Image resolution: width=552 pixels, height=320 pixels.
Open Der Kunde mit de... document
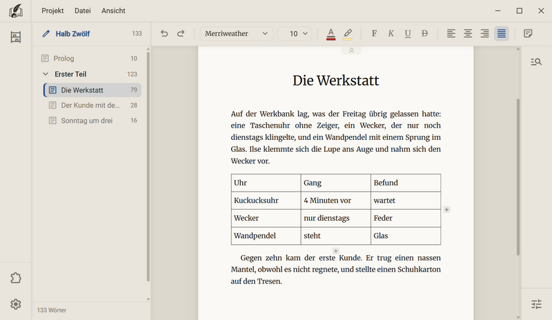[x=92, y=106]
